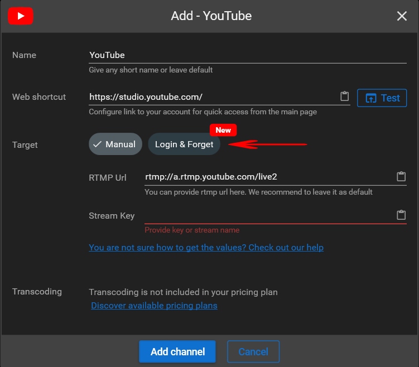Select the Manual target option
This screenshot has height=367, width=419.
click(114, 144)
